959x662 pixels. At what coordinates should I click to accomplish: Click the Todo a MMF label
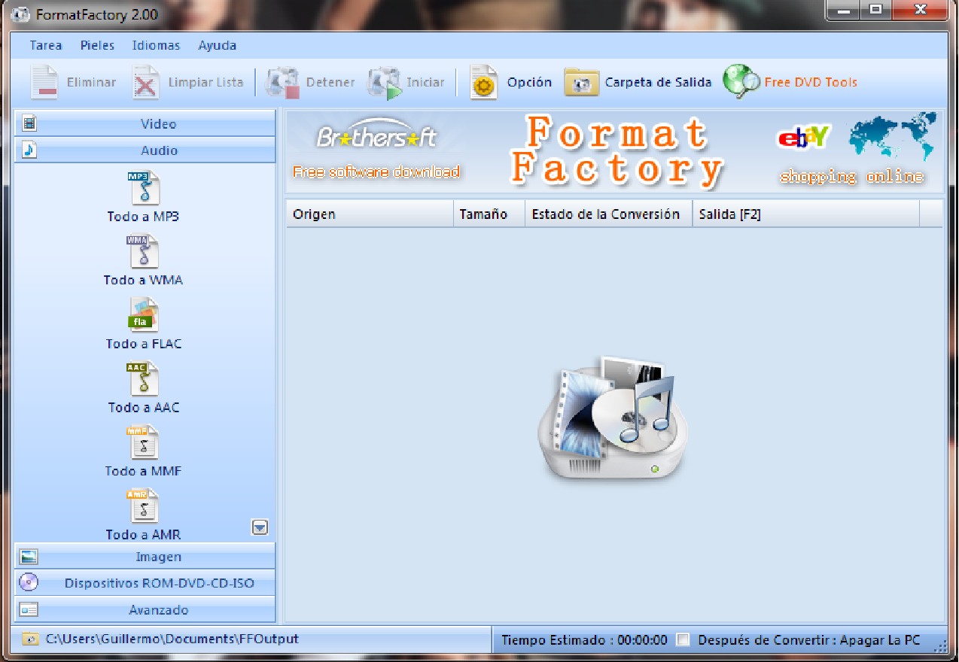pos(143,471)
